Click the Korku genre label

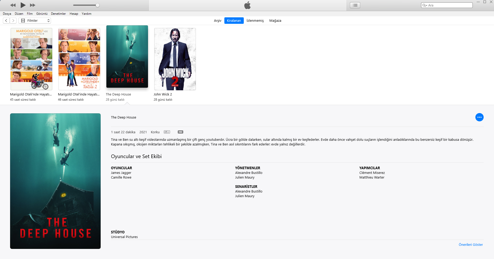[x=155, y=132]
